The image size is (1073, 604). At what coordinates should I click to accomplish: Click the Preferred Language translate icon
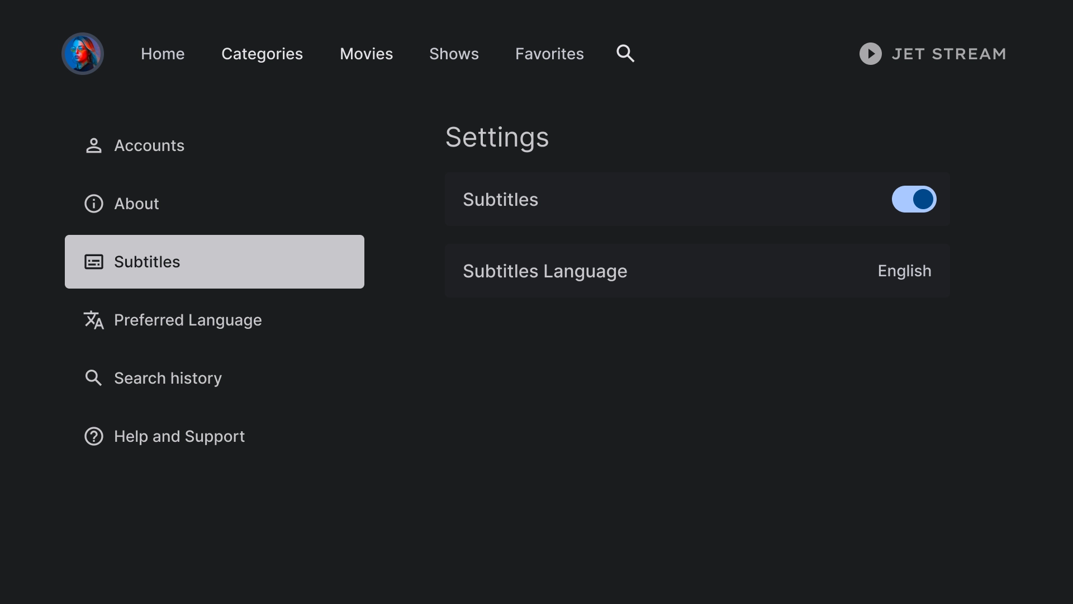coord(93,320)
